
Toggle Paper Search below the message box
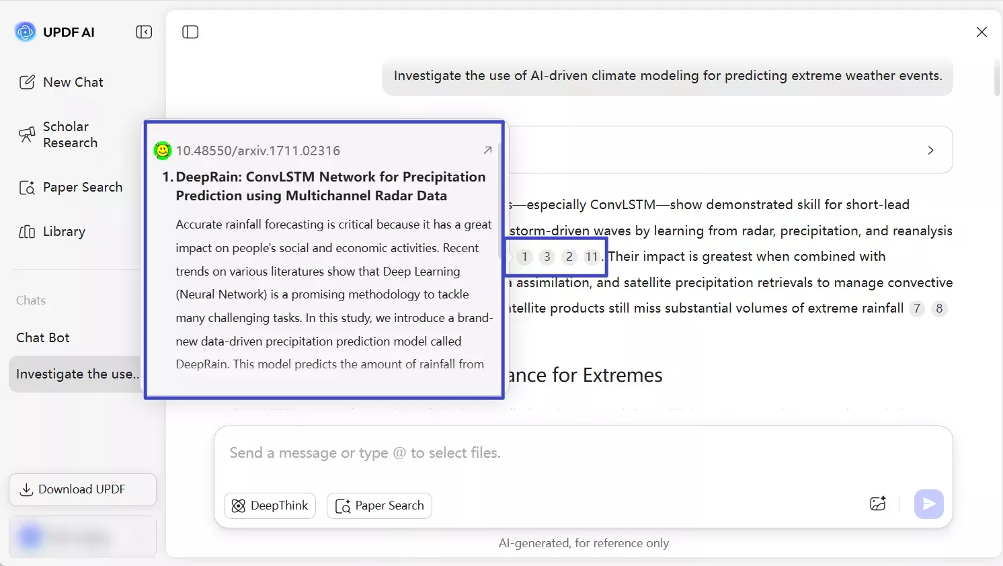coord(379,506)
